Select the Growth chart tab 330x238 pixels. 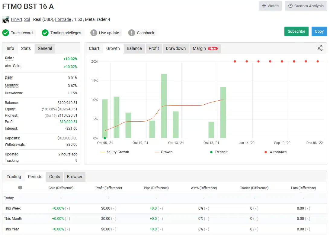click(x=113, y=48)
